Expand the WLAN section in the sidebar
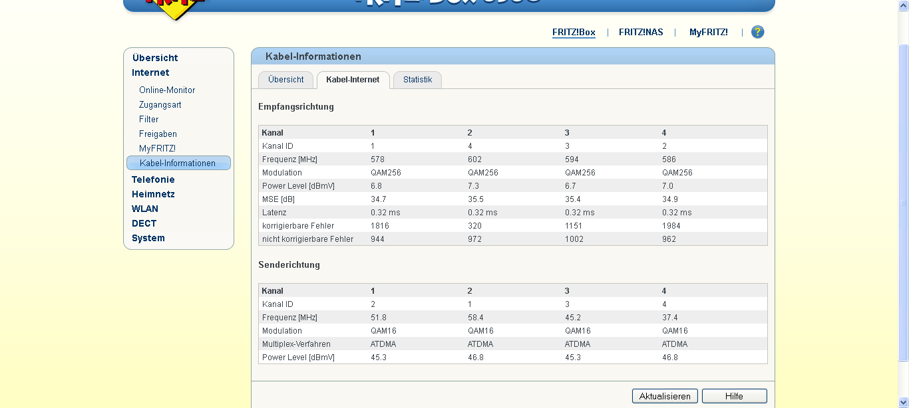Screen dimensions: 909x408 coord(145,209)
